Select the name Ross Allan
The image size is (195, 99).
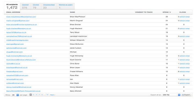[x=74, y=75]
